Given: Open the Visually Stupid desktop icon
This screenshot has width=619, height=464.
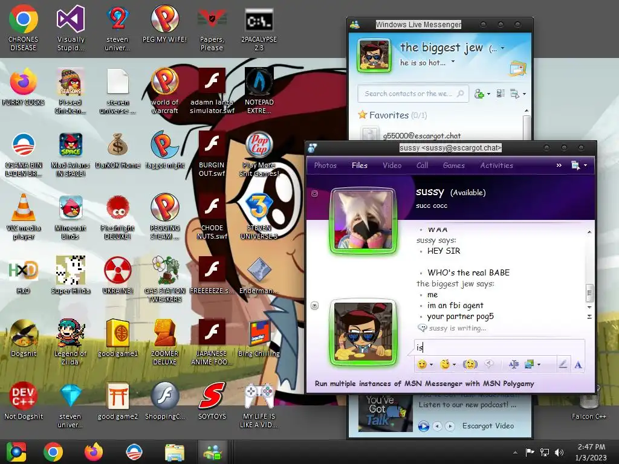Looking at the screenshot, I should pos(70,28).
